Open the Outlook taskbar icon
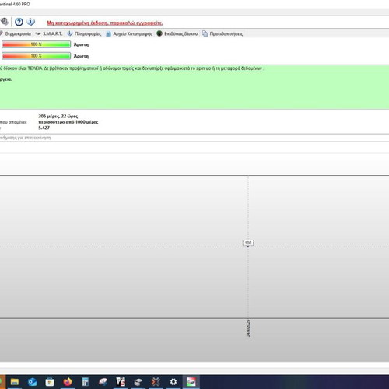Image resolution: width=389 pixels, height=389 pixels. pos(33,382)
